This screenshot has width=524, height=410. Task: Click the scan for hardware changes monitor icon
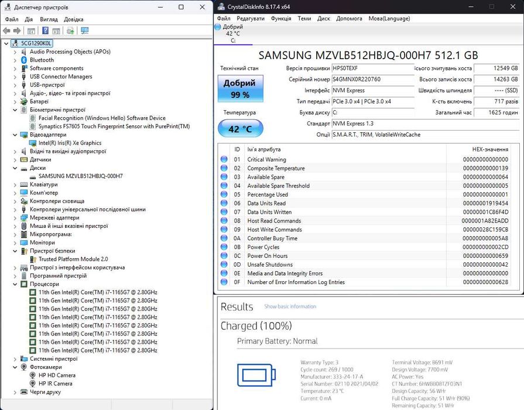(85, 31)
